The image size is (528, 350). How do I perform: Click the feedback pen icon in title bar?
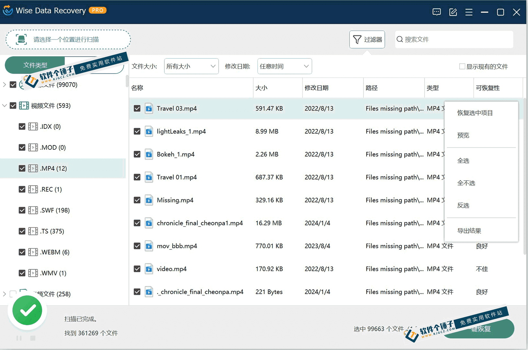[453, 12]
